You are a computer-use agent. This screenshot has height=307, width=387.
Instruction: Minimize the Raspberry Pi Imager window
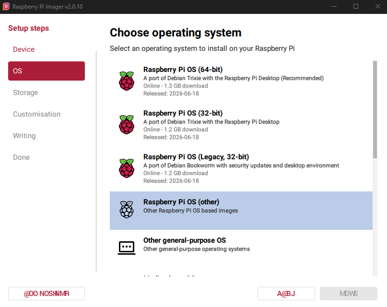(x=334, y=6)
